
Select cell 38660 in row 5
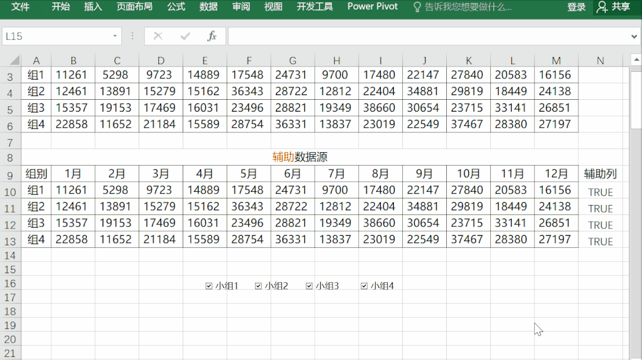pyautogui.click(x=380, y=108)
